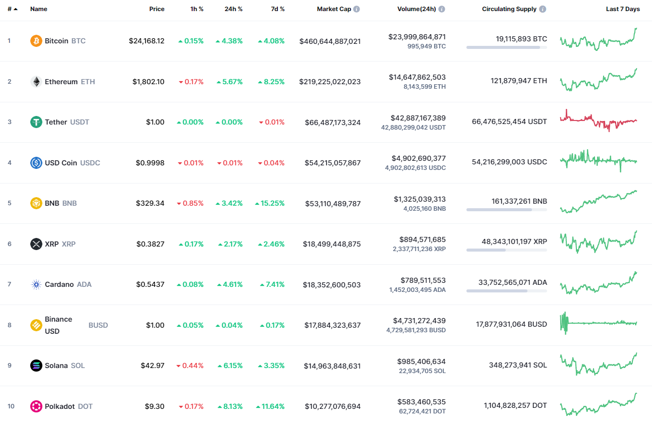
Task: Click the Polkadot DOT logo
Action: point(35,406)
